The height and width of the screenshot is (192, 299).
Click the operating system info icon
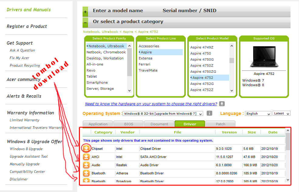coord(209,113)
